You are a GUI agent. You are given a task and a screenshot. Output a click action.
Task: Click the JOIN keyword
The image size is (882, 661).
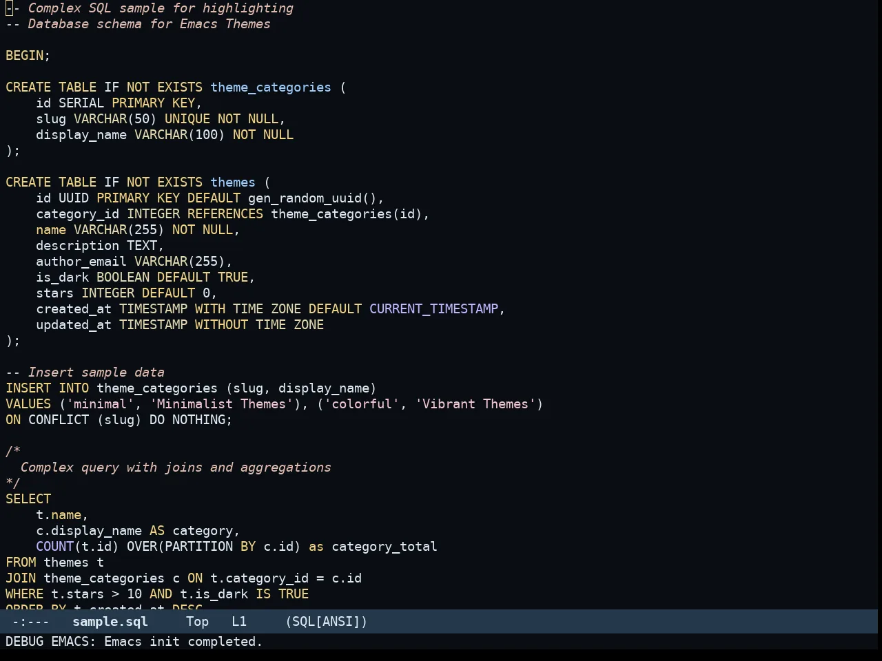click(x=21, y=578)
